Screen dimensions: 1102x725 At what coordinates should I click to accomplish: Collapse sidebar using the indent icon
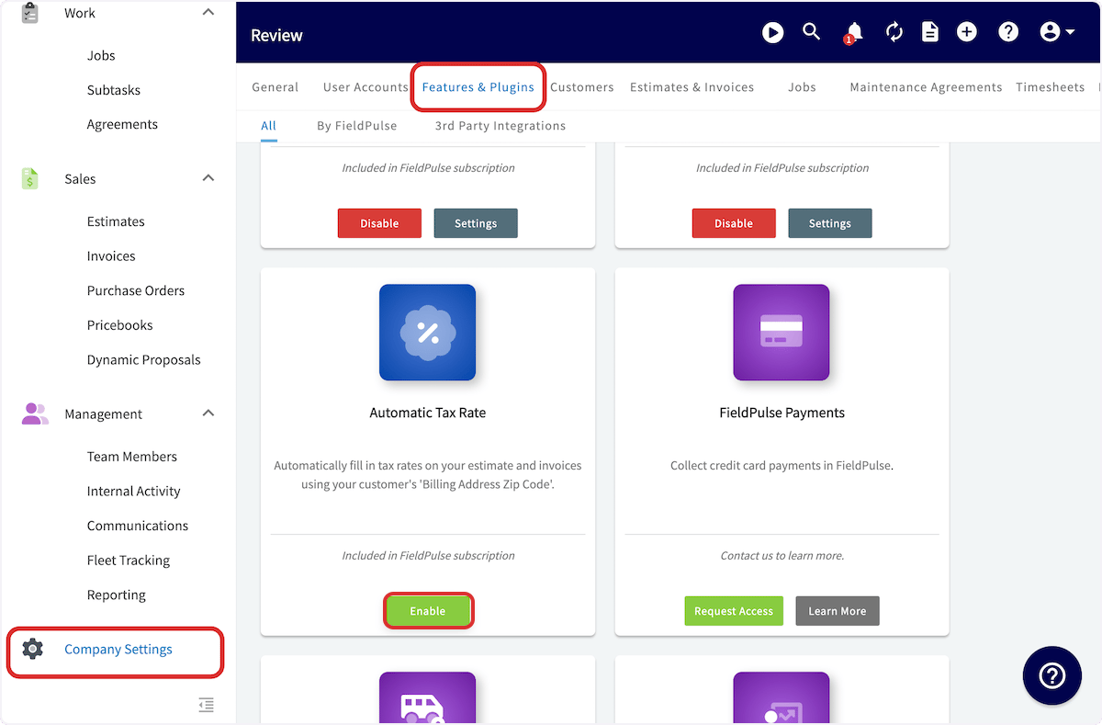point(207,705)
